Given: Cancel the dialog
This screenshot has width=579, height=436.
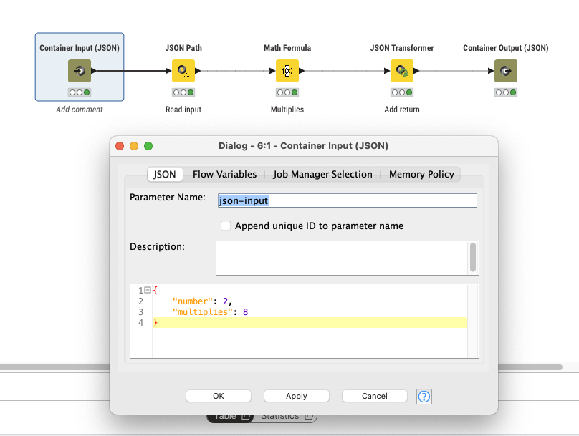Looking at the screenshot, I should coord(374,396).
